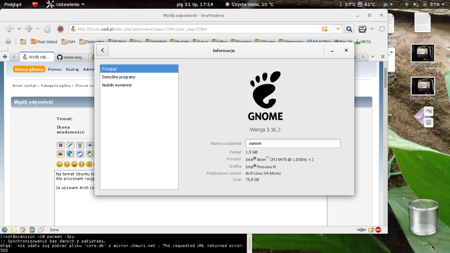Click the Underline formatting button
Screen dimensions: 450x253
[x=80, y=145]
